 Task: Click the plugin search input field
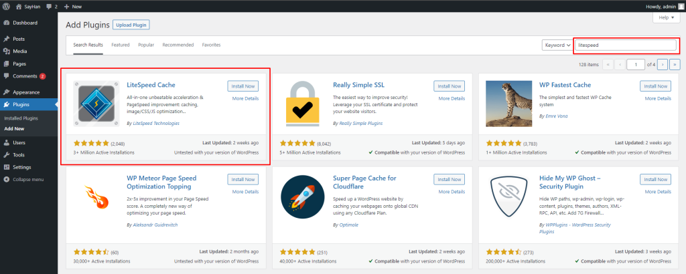click(x=626, y=45)
